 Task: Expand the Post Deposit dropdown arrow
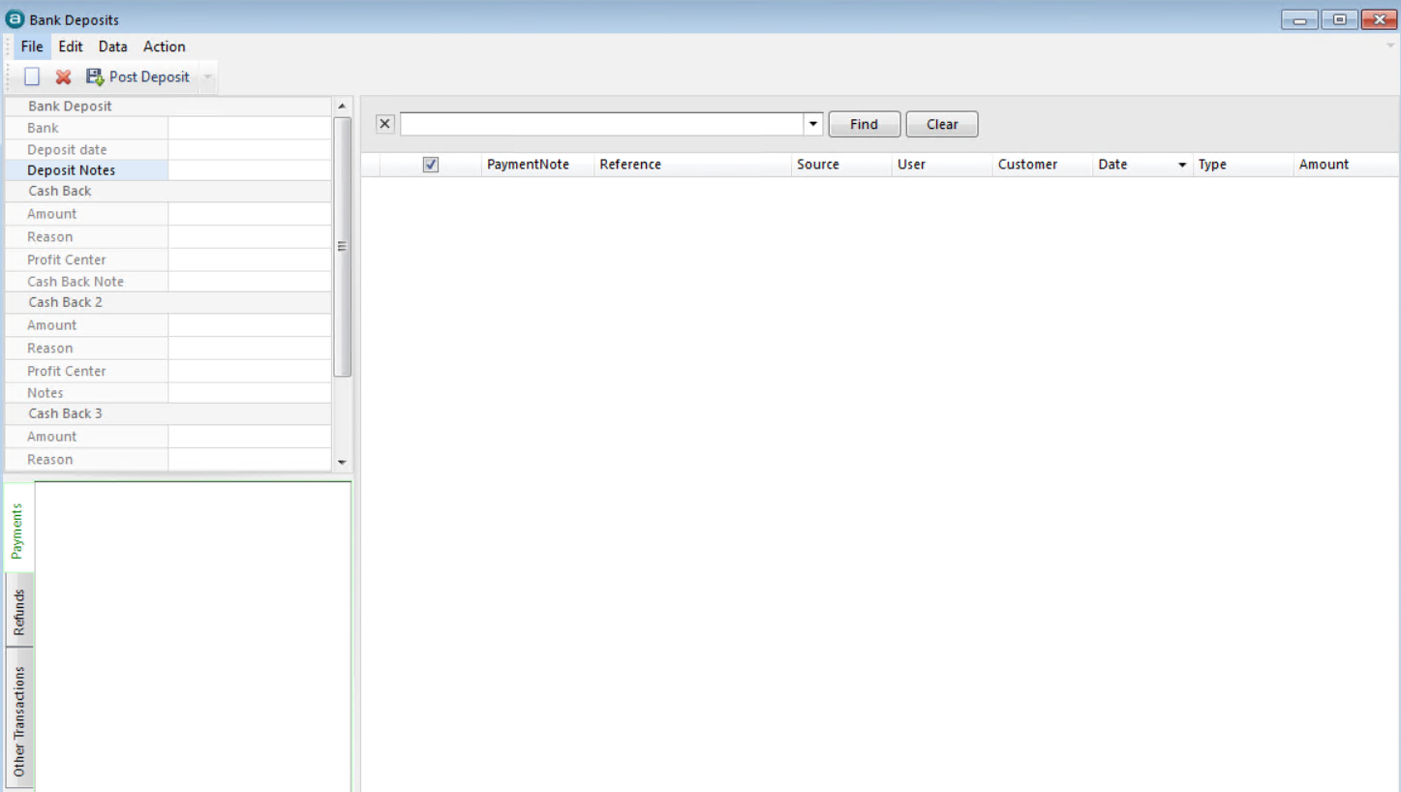[x=207, y=76]
